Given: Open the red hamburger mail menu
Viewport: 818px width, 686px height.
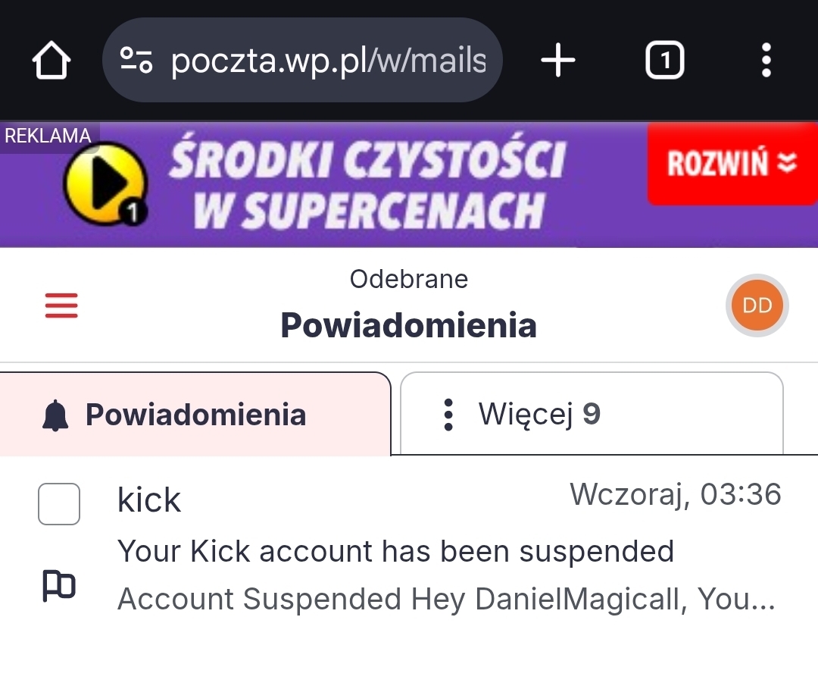Looking at the screenshot, I should pos(61,305).
